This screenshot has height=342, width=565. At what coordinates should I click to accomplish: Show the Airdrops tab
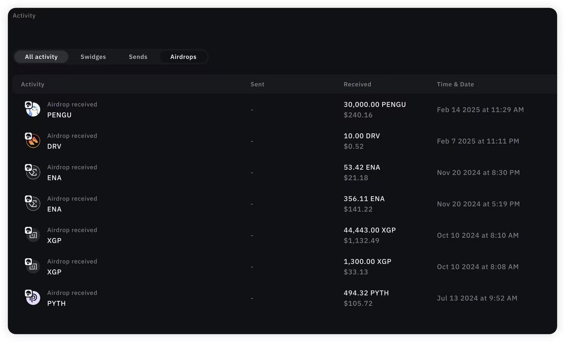point(183,57)
